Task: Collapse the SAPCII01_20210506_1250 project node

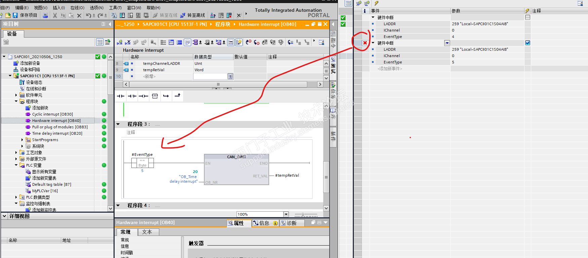Action: click(x=4, y=57)
